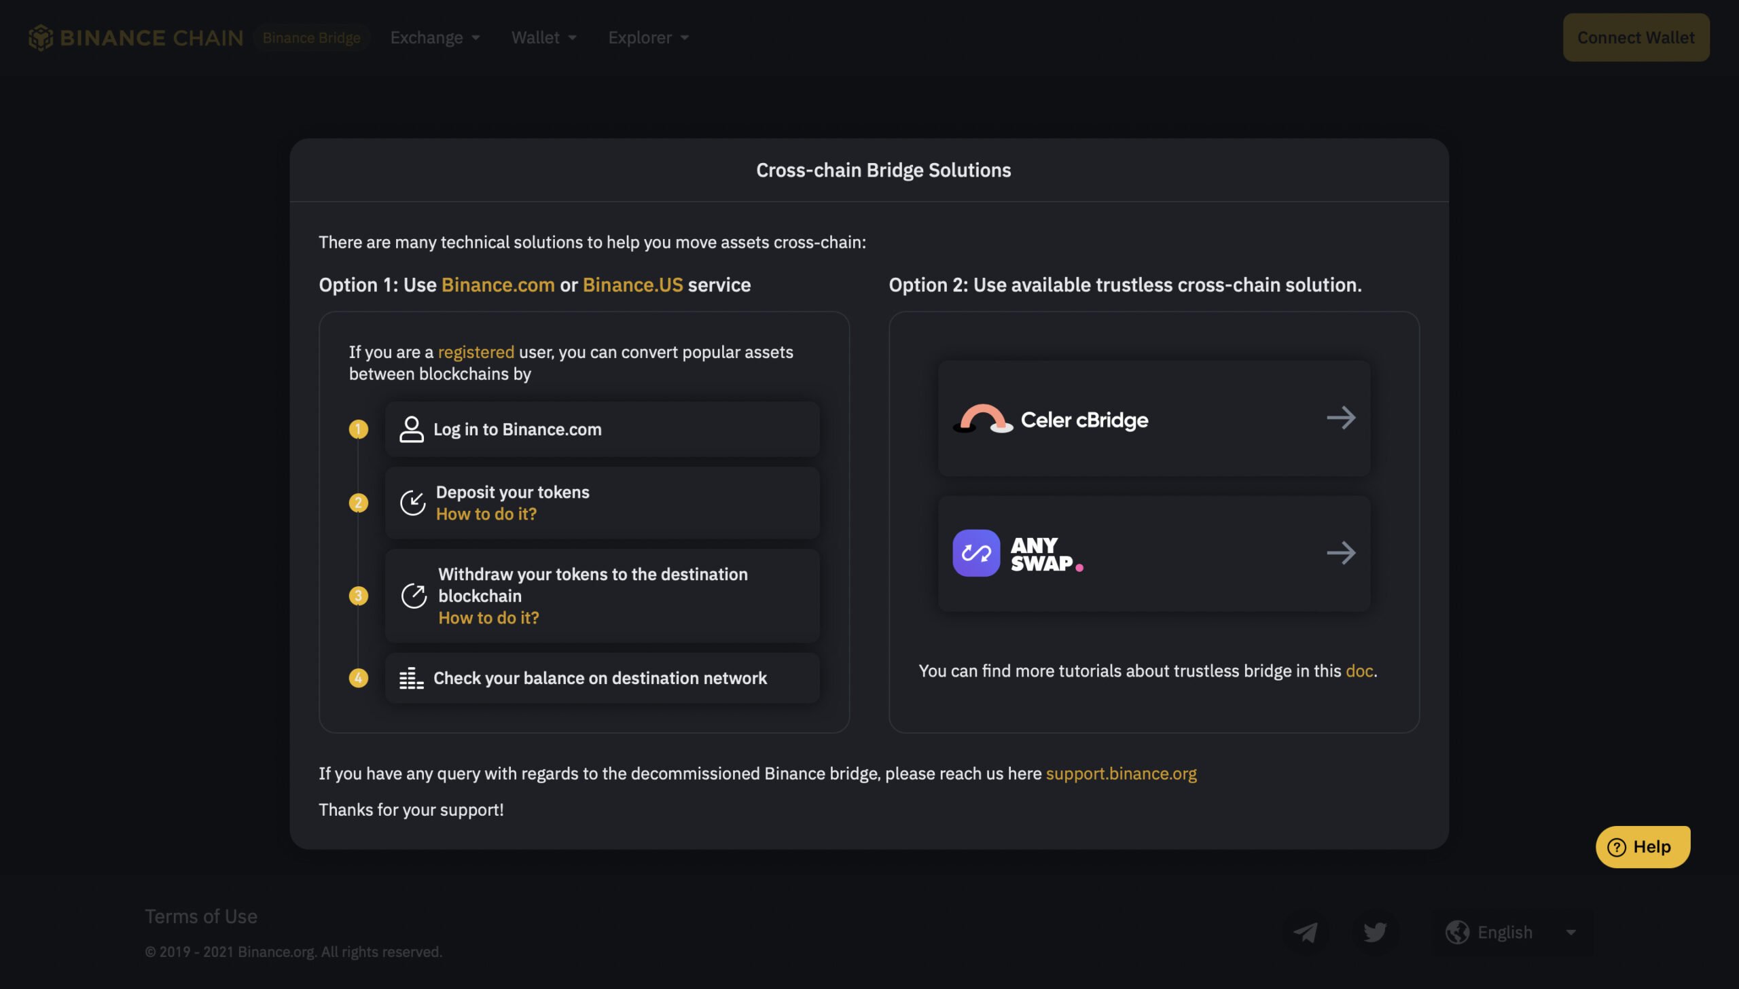The height and width of the screenshot is (989, 1739).
Task: Expand the Explorer dropdown menu
Action: coord(648,38)
